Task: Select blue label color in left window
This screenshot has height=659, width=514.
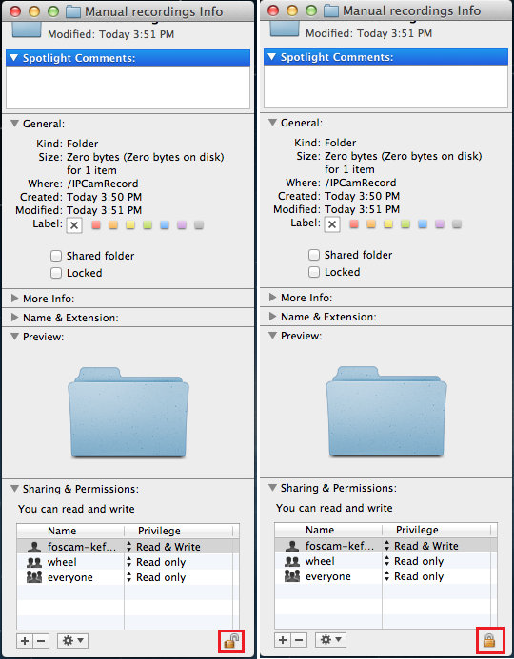Action: click(165, 224)
